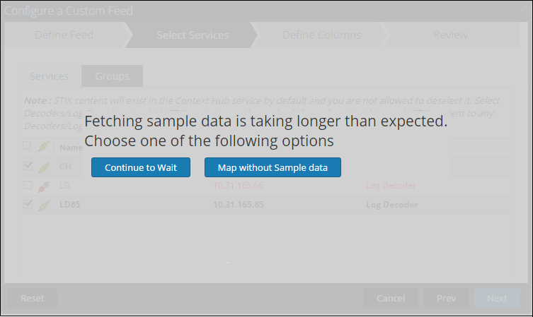The height and width of the screenshot is (317, 533).
Task: Go back with the Prev button
Action: tap(446, 298)
